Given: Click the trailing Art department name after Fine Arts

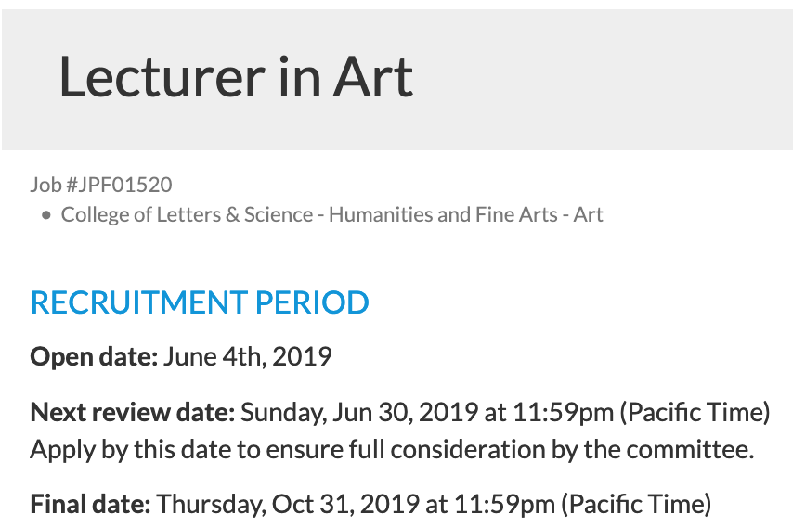Looking at the screenshot, I should pyautogui.click(x=588, y=214).
